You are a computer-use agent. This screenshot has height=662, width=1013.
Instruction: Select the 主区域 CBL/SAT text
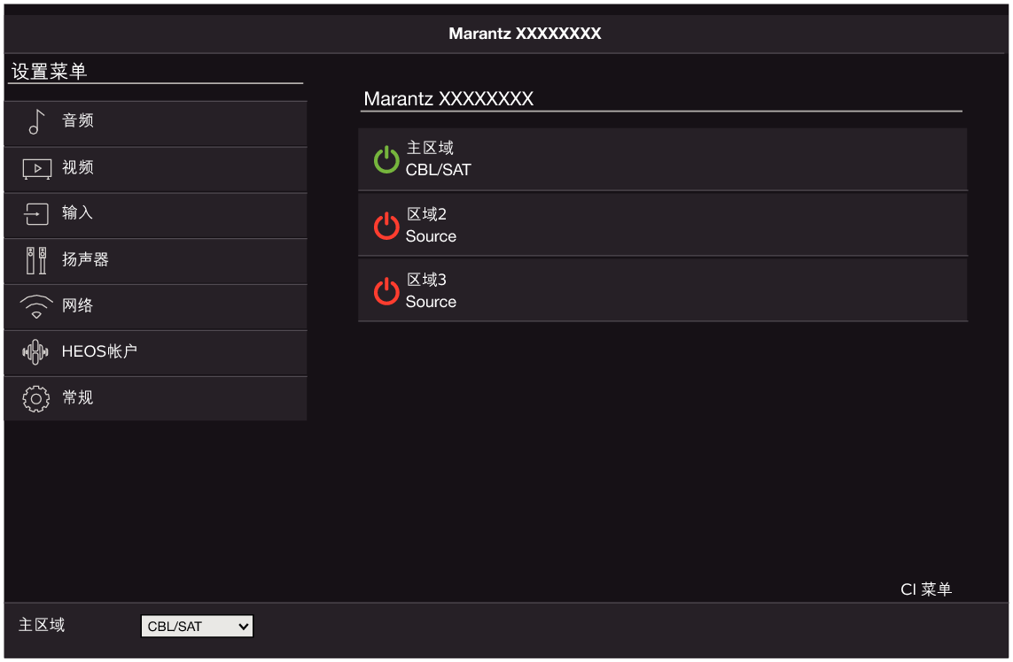pyautogui.click(x=438, y=170)
